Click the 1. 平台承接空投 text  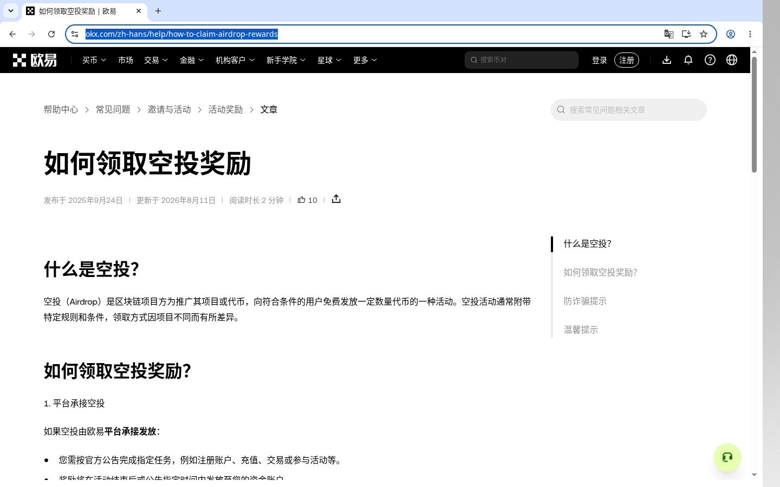pos(74,404)
